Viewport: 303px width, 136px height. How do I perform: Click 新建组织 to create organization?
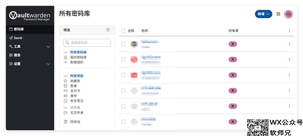77,62
